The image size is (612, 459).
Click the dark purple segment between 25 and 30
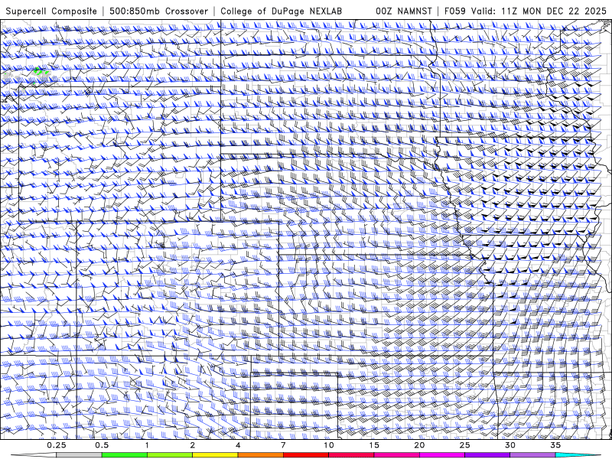tap(487, 455)
